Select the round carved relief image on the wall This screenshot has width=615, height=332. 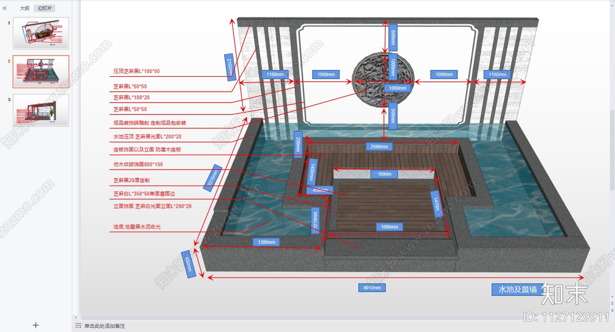[x=383, y=80]
